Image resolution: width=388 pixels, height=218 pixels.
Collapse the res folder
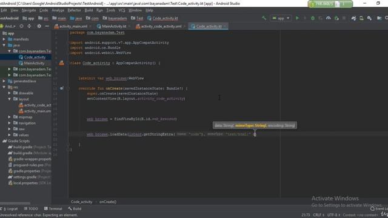click(4, 87)
